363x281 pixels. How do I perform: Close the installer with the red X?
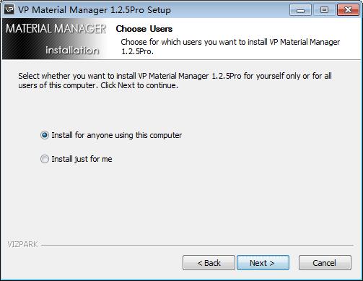(x=348, y=10)
